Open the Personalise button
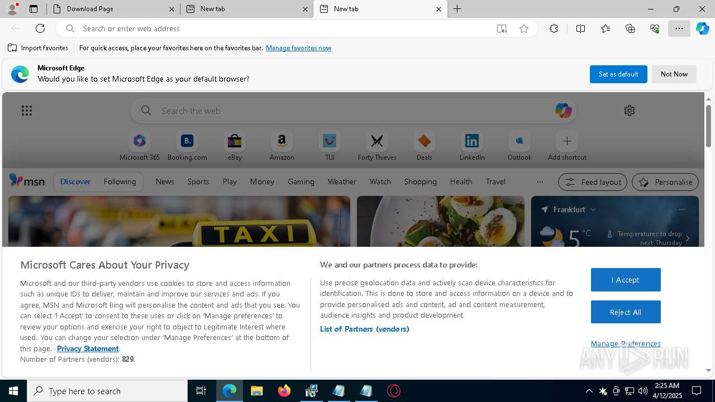 (x=665, y=182)
